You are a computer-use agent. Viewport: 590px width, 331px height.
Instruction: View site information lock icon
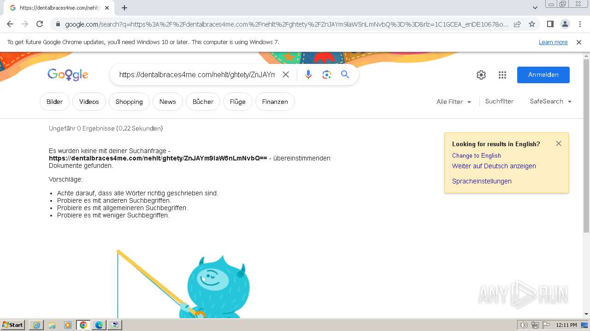coord(58,24)
